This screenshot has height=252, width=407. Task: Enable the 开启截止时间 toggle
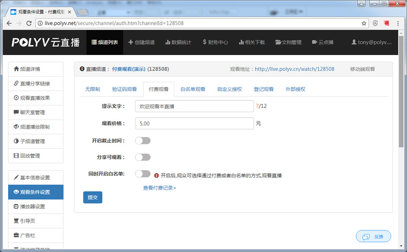tap(143, 141)
